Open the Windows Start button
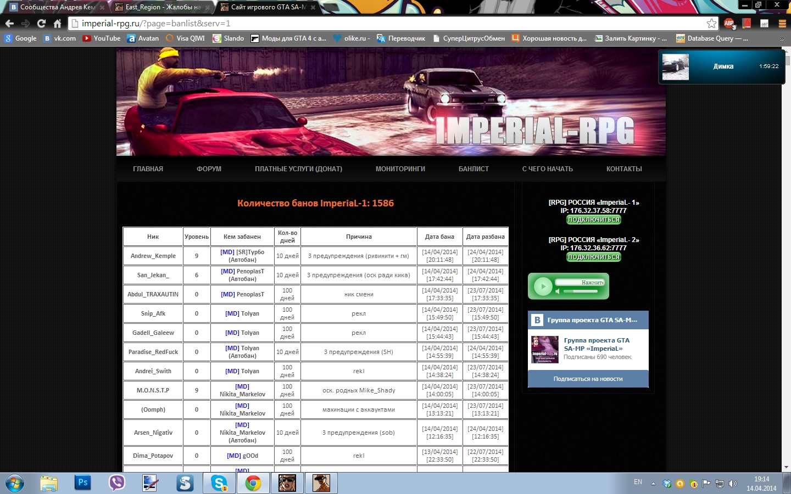 pyautogui.click(x=14, y=484)
